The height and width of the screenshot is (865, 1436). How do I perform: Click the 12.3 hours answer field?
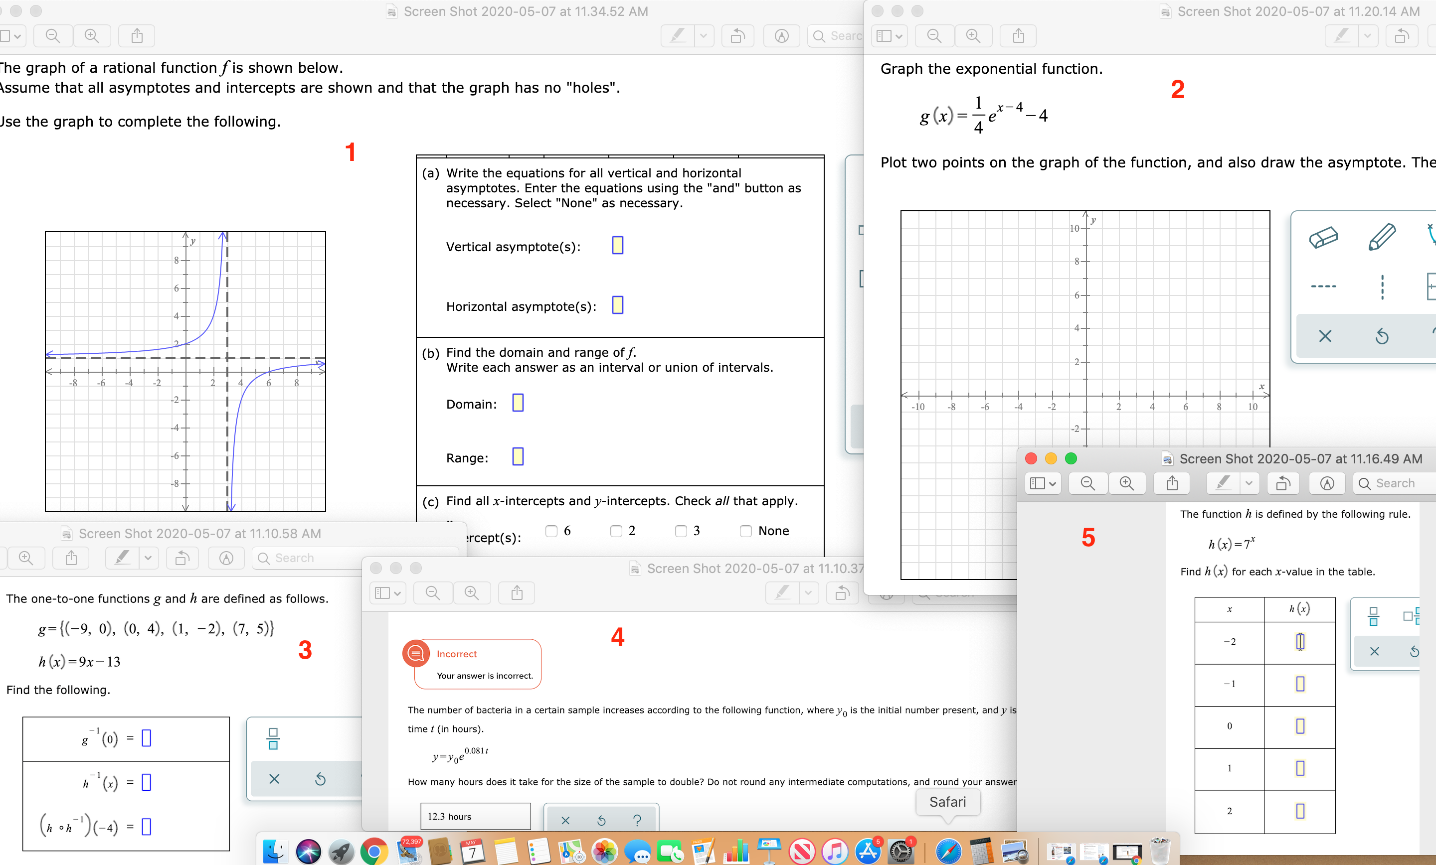(x=475, y=816)
